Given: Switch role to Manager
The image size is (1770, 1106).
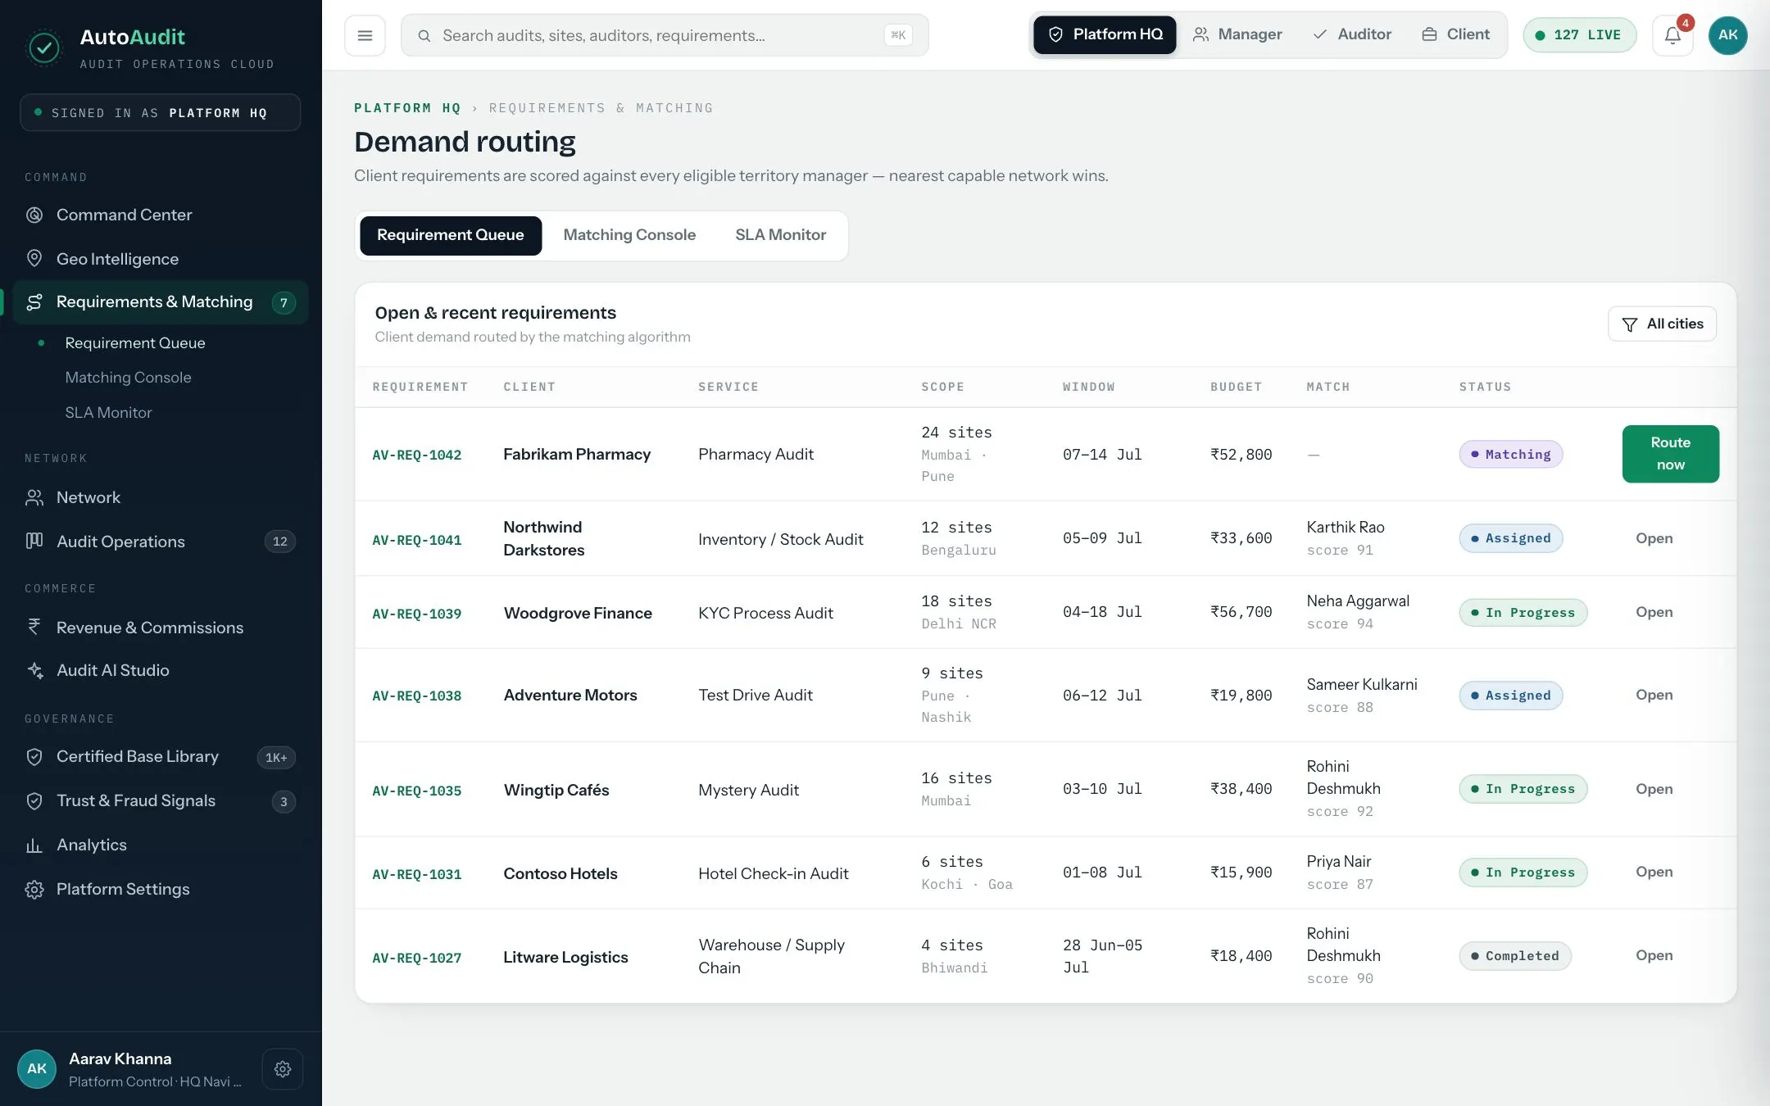Looking at the screenshot, I should pyautogui.click(x=1237, y=34).
